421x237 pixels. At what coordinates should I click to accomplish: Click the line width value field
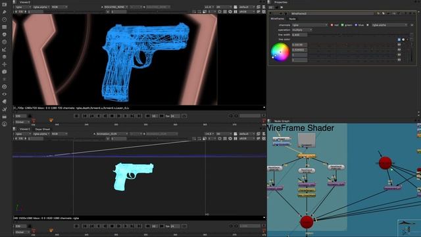pyautogui.click(x=299, y=35)
